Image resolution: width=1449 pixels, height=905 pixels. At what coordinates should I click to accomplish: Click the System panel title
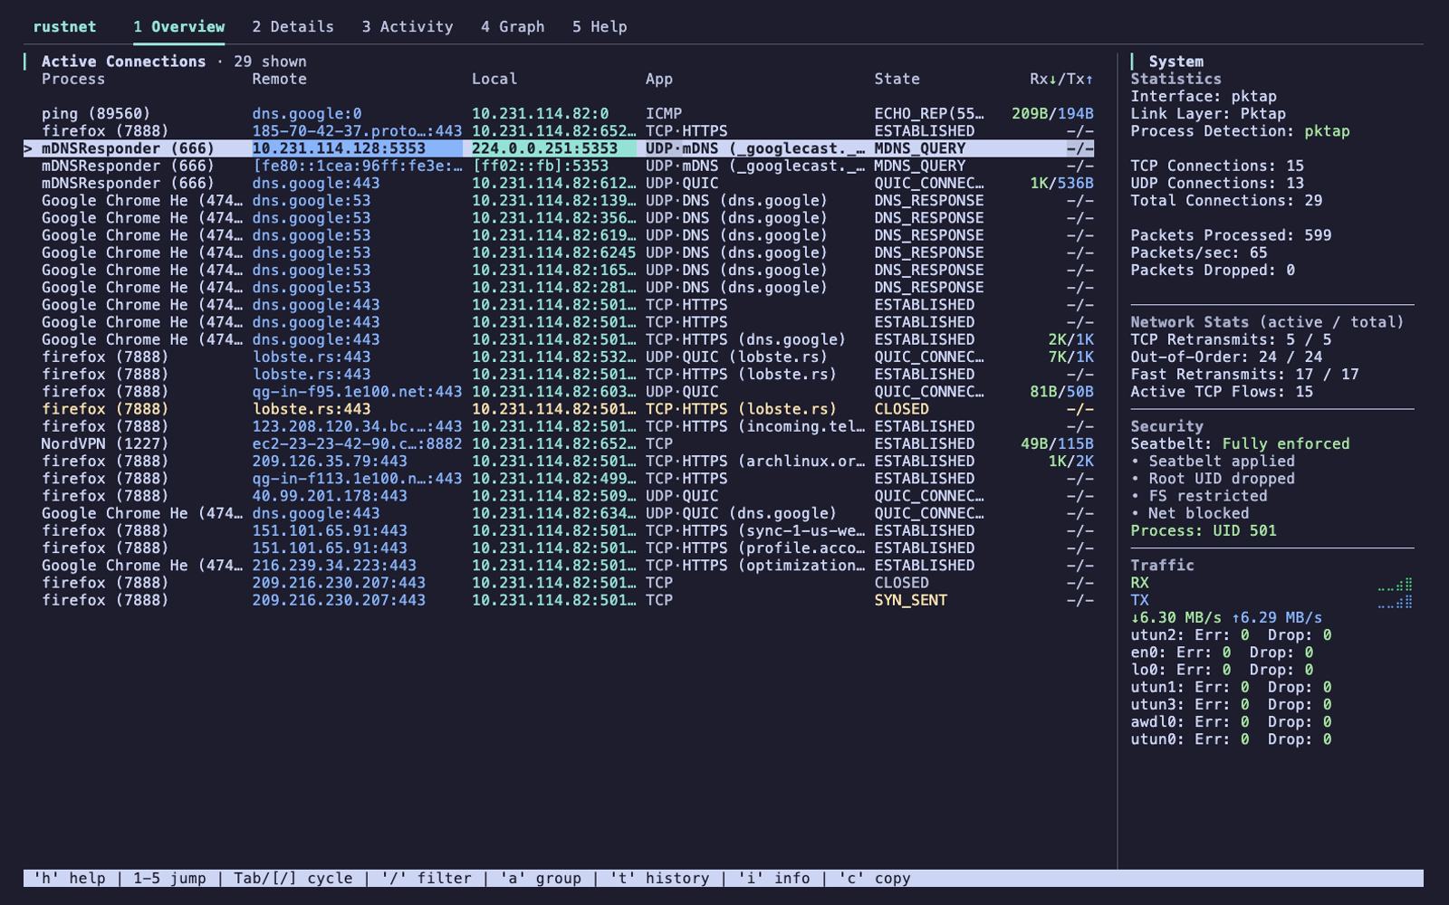pyautogui.click(x=1176, y=62)
